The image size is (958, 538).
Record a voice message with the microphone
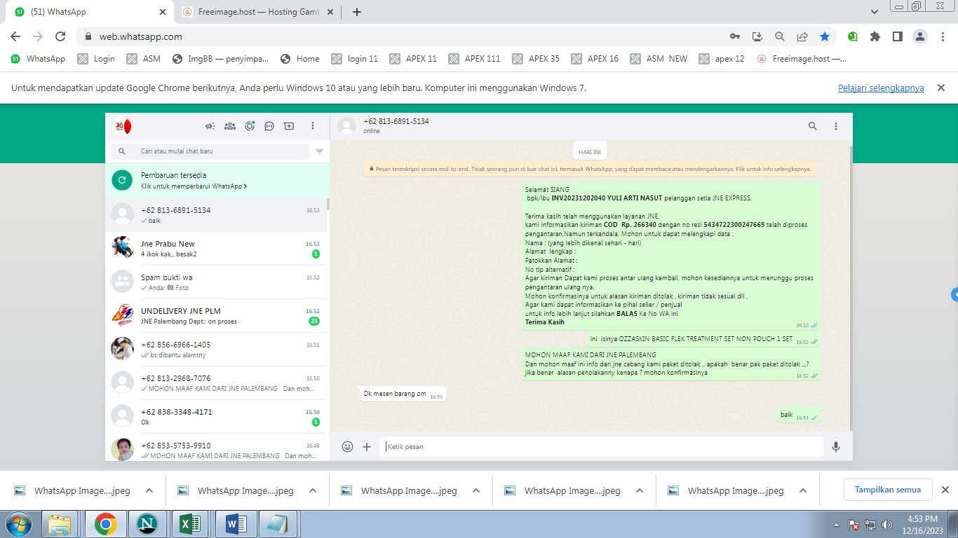pyautogui.click(x=836, y=446)
